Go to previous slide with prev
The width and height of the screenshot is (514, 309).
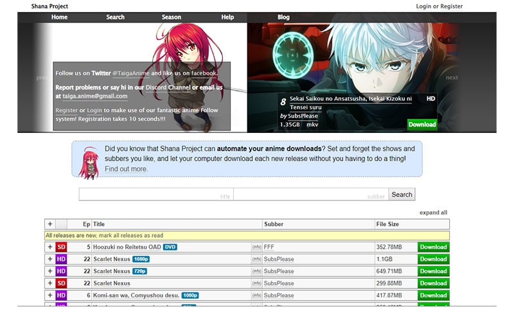tap(42, 78)
